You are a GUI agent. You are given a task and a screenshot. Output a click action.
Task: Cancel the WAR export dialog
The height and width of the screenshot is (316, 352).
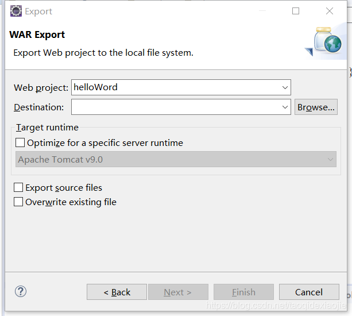(309, 292)
